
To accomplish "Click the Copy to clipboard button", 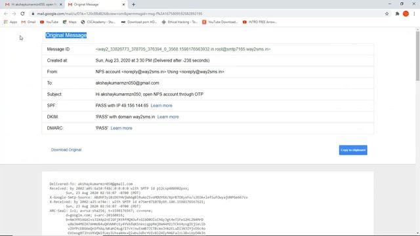I will pos(353,150).
